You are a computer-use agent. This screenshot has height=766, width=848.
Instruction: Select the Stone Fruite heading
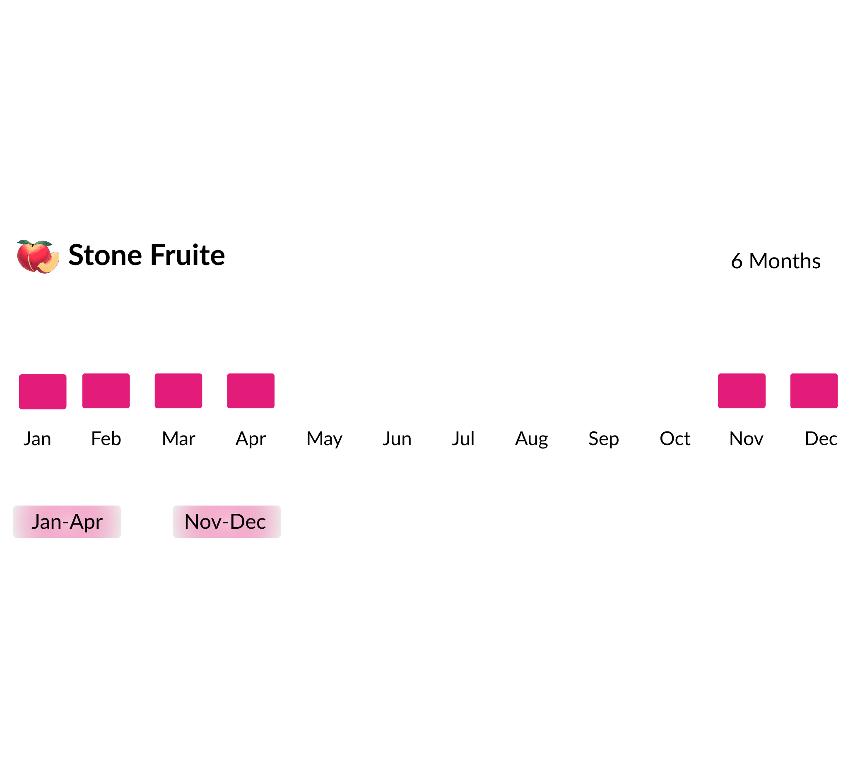tap(147, 255)
